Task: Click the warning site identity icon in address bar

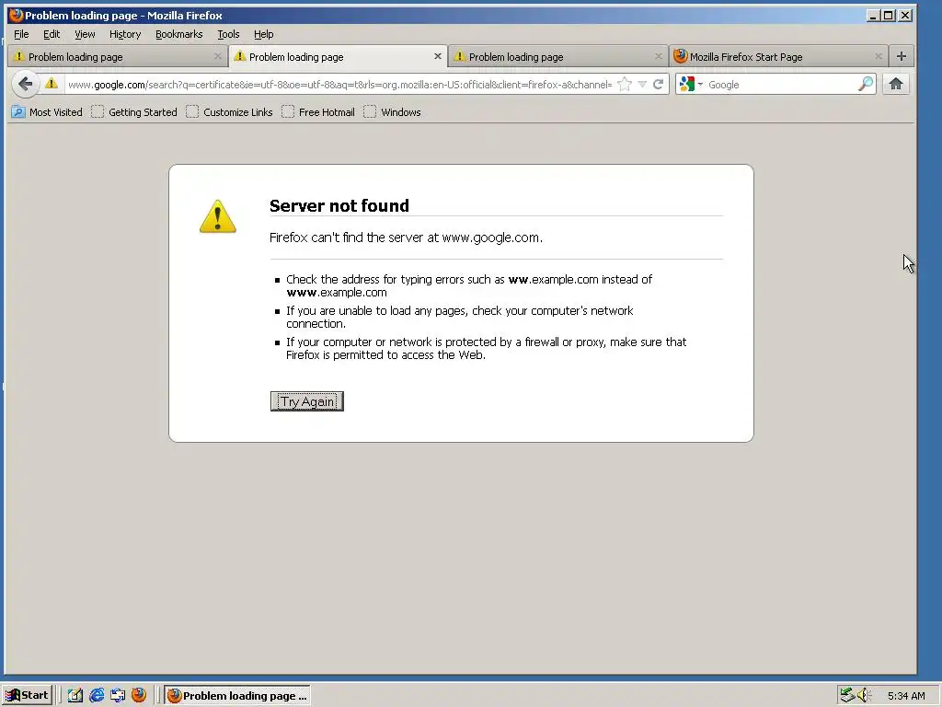Action: pyautogui.click(x=52, y=84)
